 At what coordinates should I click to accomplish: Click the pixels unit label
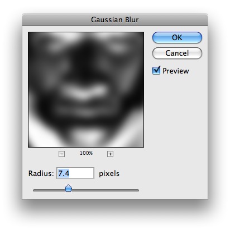tap(109, 174)
